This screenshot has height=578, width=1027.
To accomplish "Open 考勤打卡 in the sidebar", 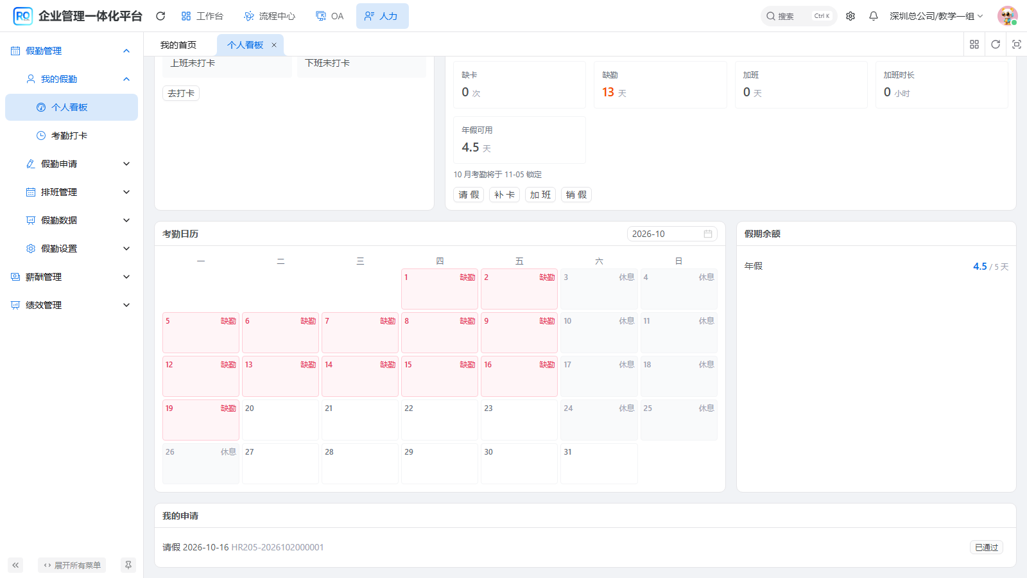I will pyautogui.click(x=71, y=136).
